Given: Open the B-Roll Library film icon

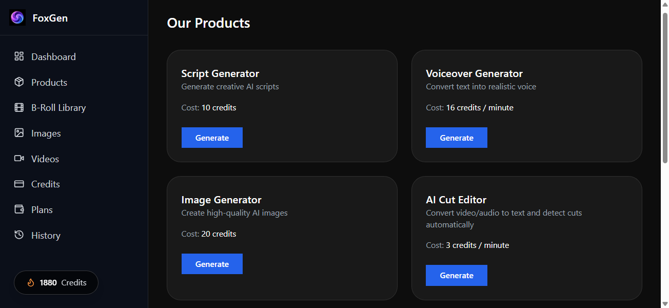Looking at the screenshot, I should (x=18, y=107).
